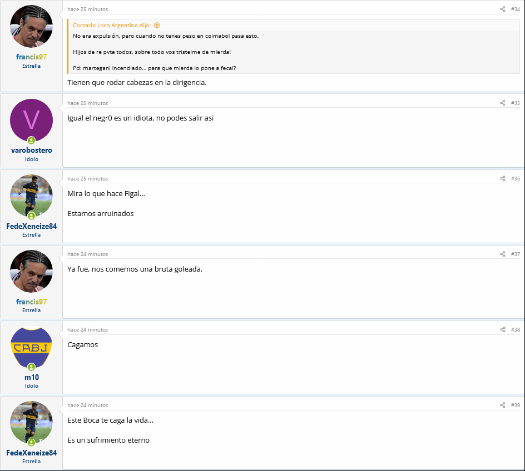Screen dimensions: 525x471
Task: Click quoted text 'No era expulsión, pero cuando...'
Action: point(166,36)
